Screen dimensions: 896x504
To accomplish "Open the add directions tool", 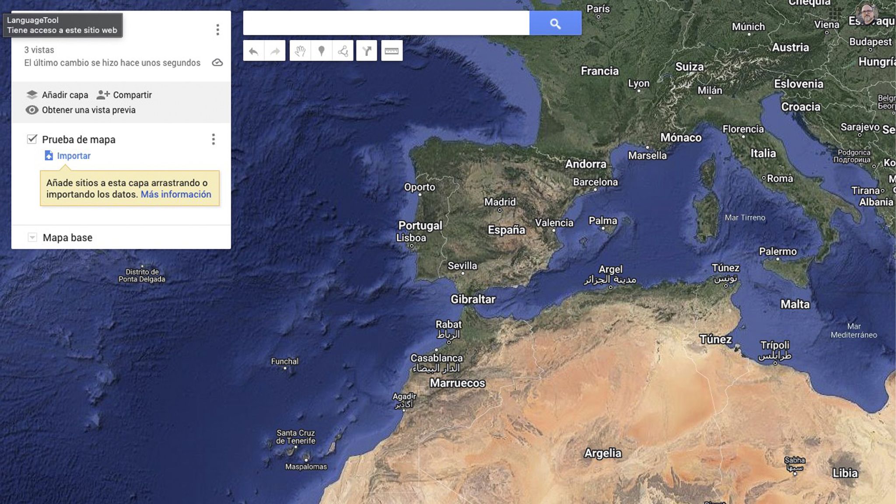I will (366, 50).
